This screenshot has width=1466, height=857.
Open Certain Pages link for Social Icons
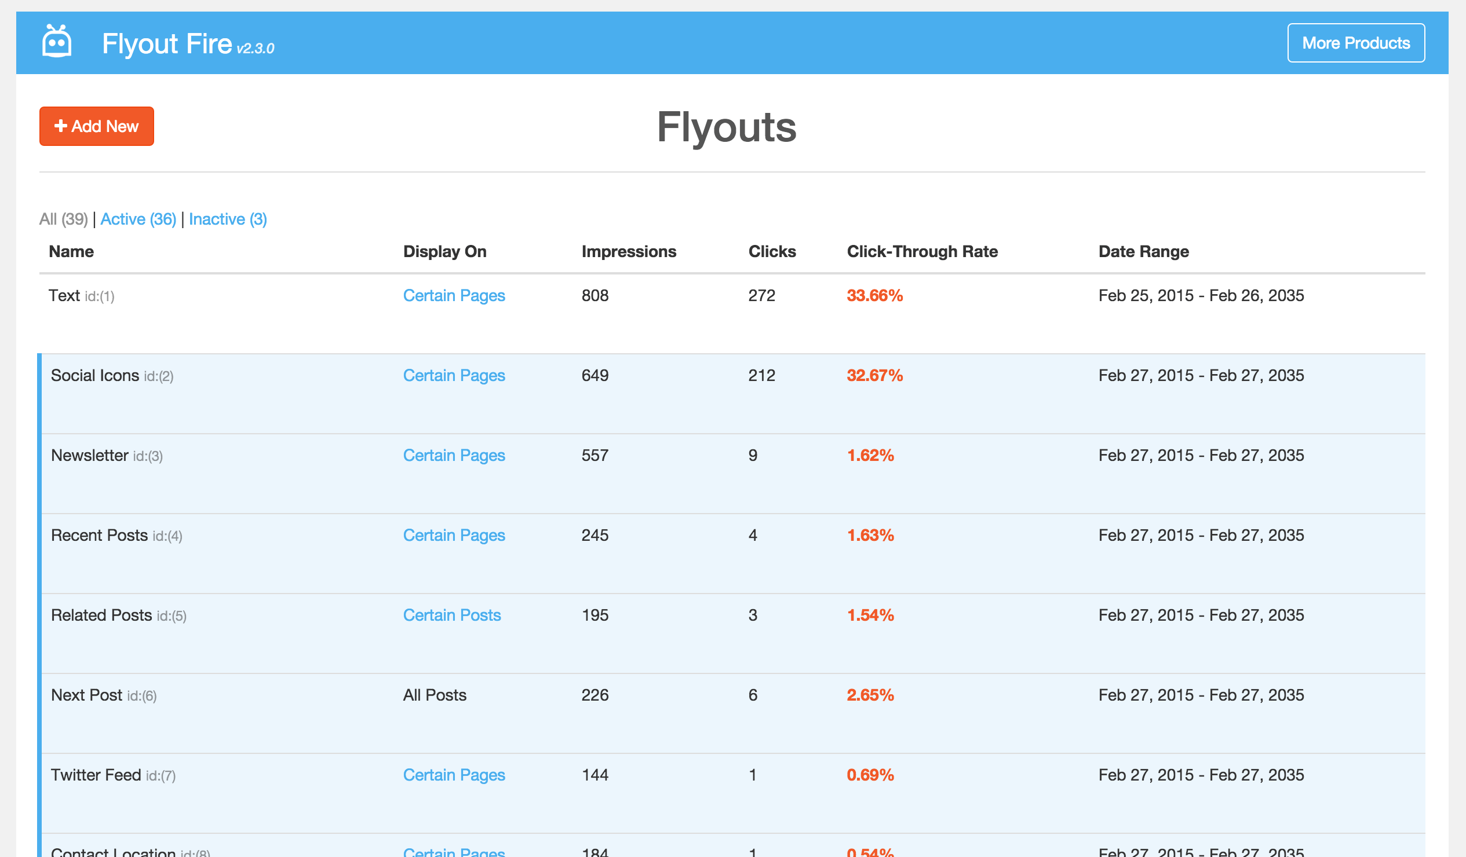pos(454,376)
